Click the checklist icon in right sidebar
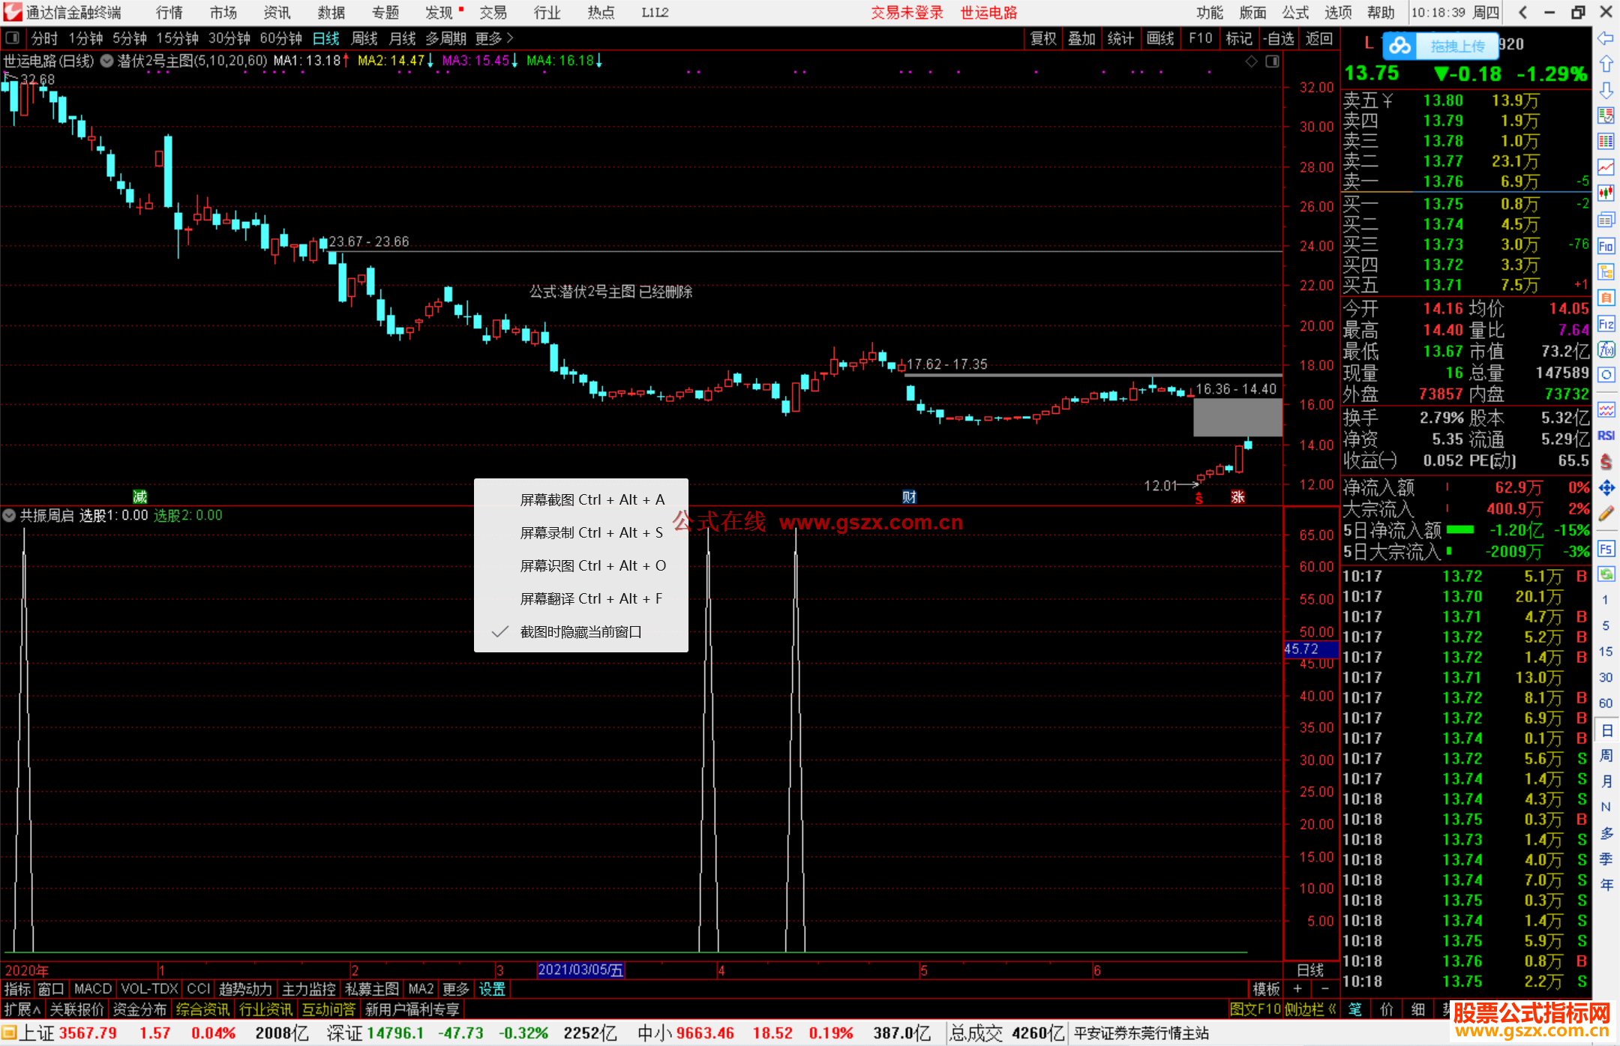 1606,115
